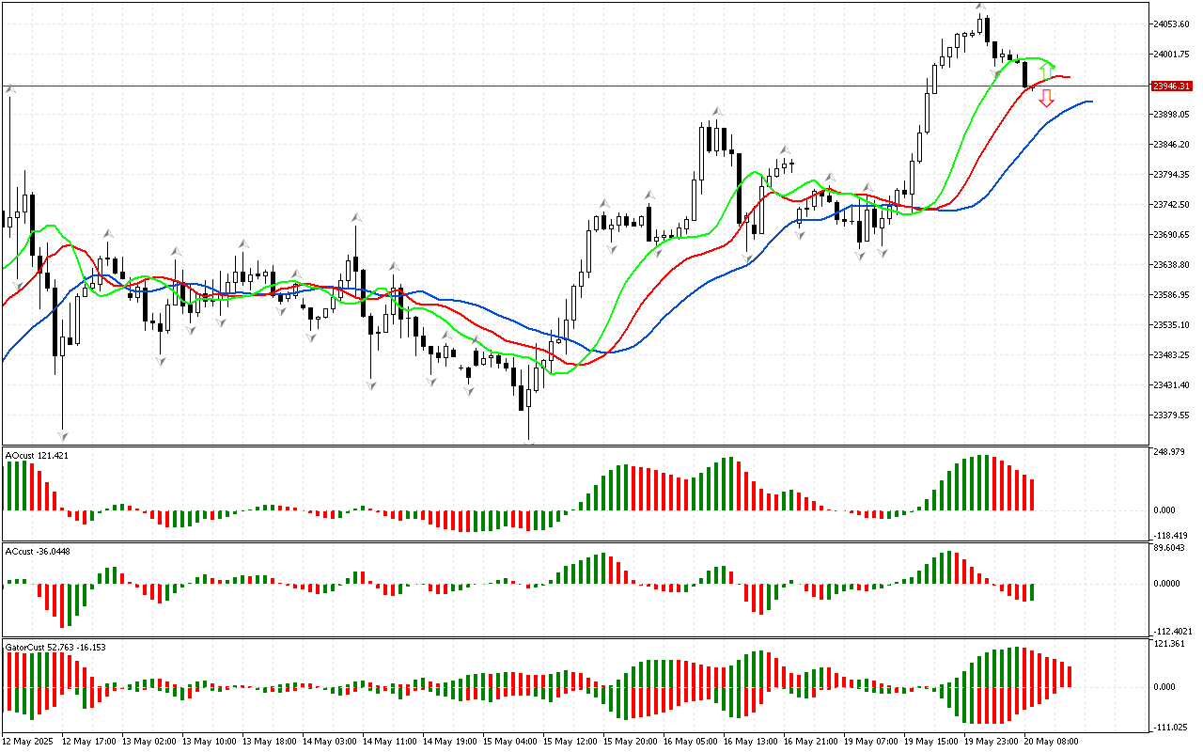Select the 12 May 2025 date label

[x=29, y=741]
